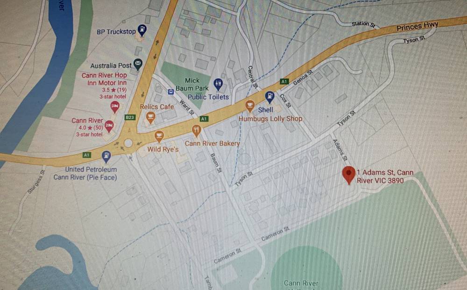Click the Cann River Hop Inn Motor Inn text

pyautogui.click(x=104, y=79)
